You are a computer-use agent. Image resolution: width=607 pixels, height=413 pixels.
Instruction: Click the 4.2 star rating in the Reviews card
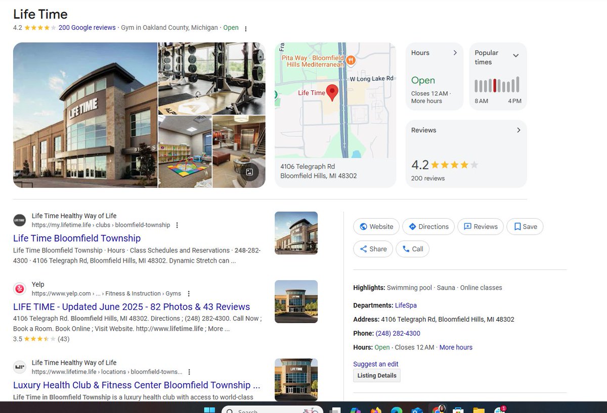click(445, 165)
